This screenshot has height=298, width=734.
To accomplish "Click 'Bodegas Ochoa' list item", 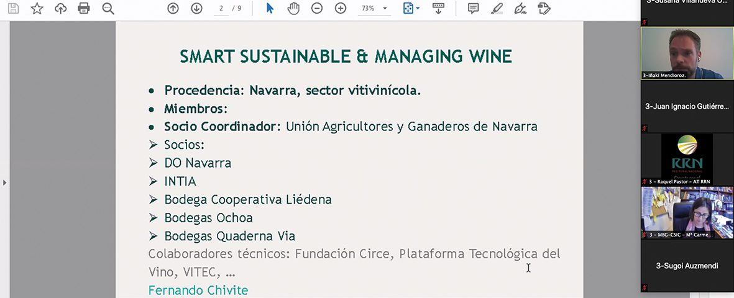I will [208, 218].
